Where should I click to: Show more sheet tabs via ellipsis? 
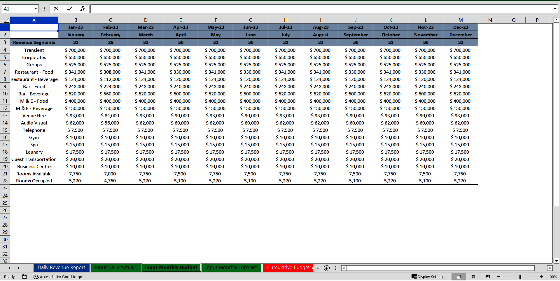pyautogui.click(x=317, y=268)
